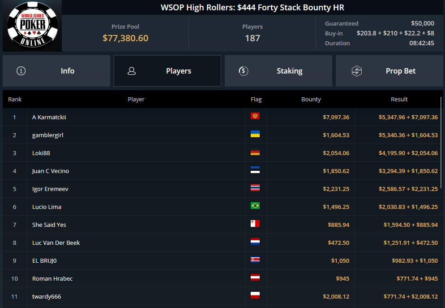The image size is (445, 308).
Task: Sort by the Result column header
Action: pos(399,99)
